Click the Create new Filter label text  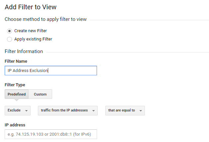point(31,31)
